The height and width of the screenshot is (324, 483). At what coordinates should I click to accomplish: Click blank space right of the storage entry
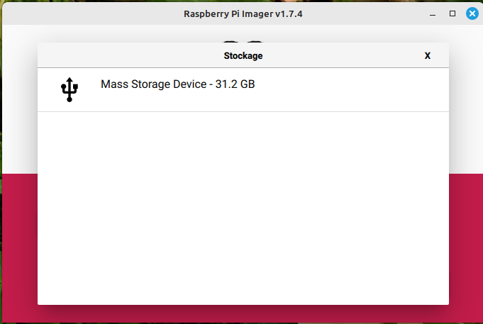(x=355, y=90)
